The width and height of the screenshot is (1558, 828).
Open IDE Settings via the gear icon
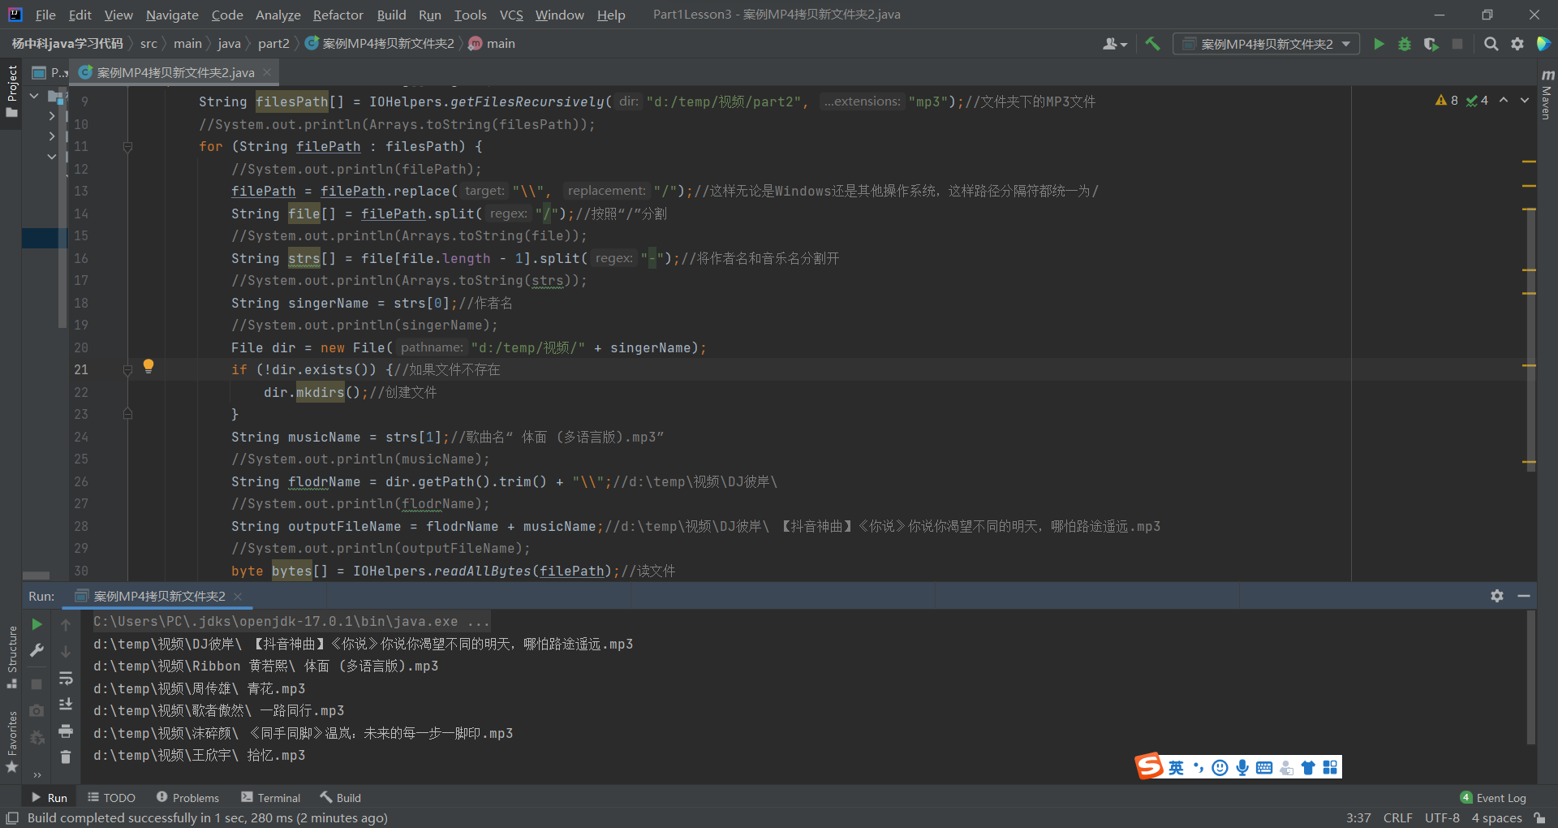tap(1517, 44)
